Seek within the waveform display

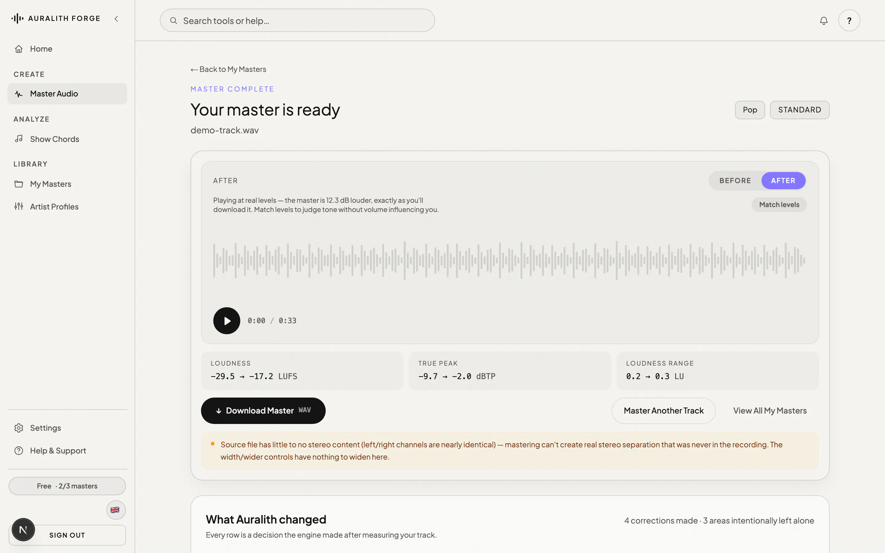(509, 261)
